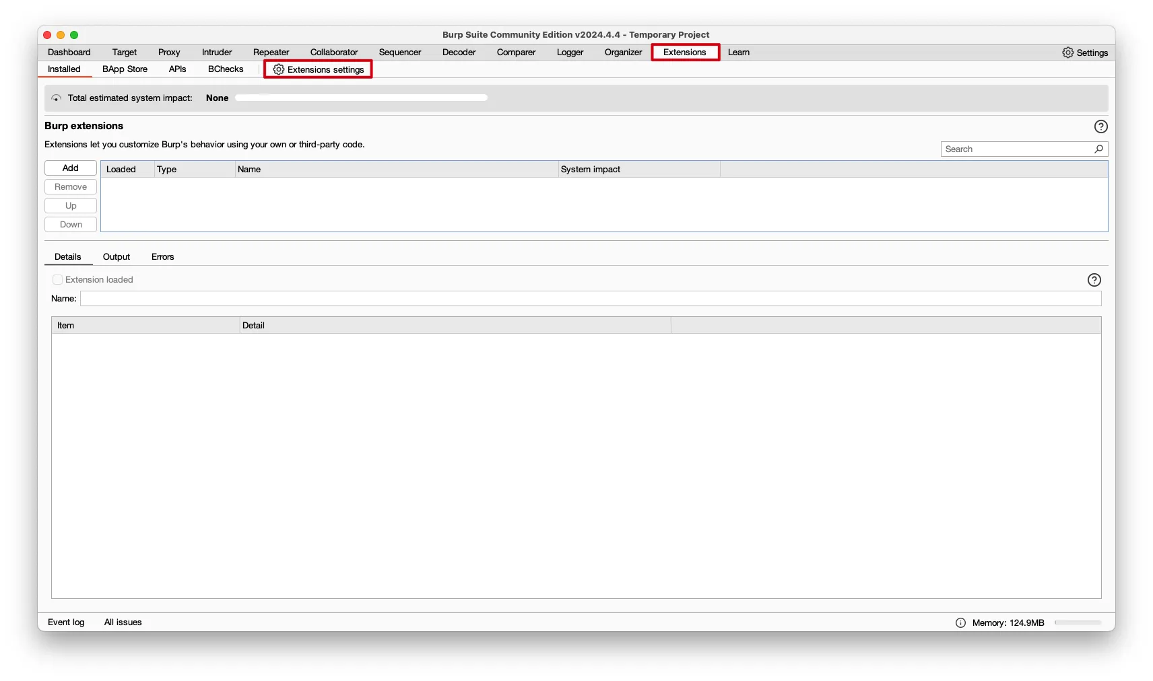Open the Proxy tab
This screenshot has height=681, width=1153.
pos(169,52)
